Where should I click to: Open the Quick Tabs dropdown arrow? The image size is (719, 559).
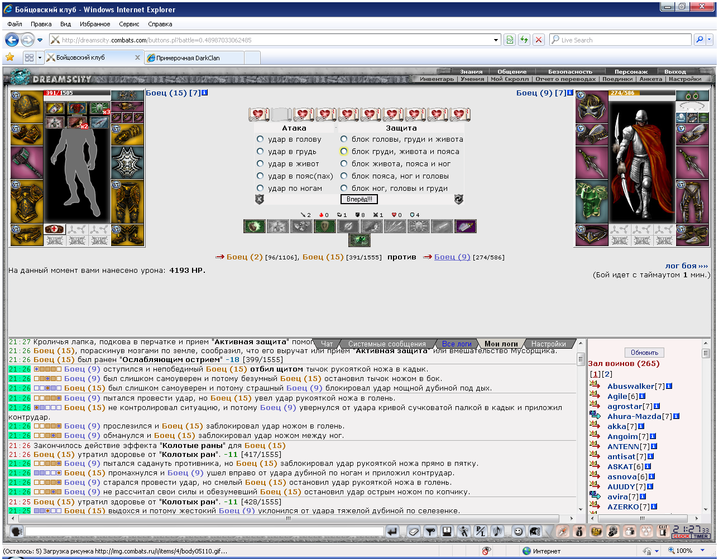pyautogui.click(x=40, y=58)
